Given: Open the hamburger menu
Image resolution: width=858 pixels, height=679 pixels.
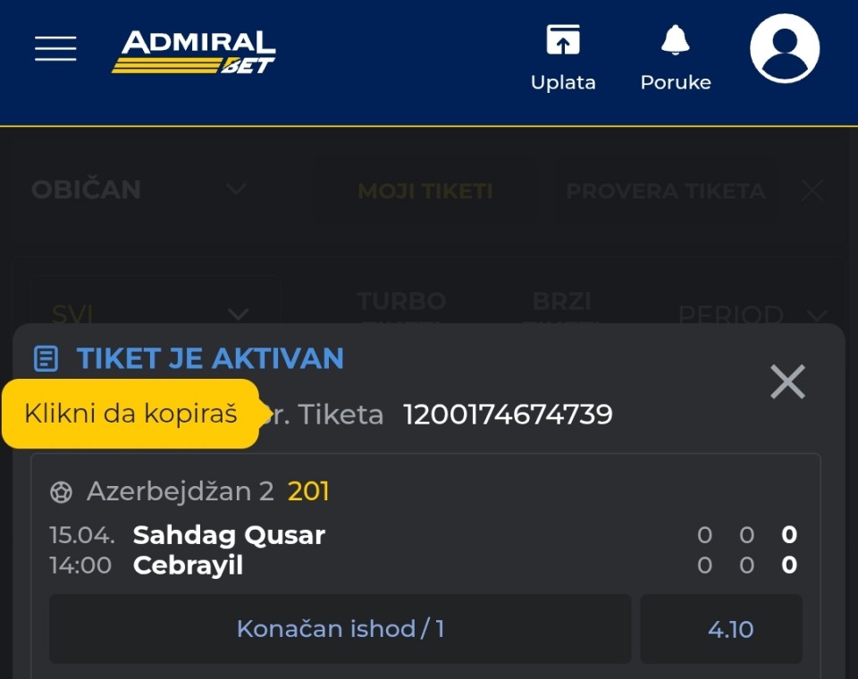Looking at the screenshot, I should 55,48.
